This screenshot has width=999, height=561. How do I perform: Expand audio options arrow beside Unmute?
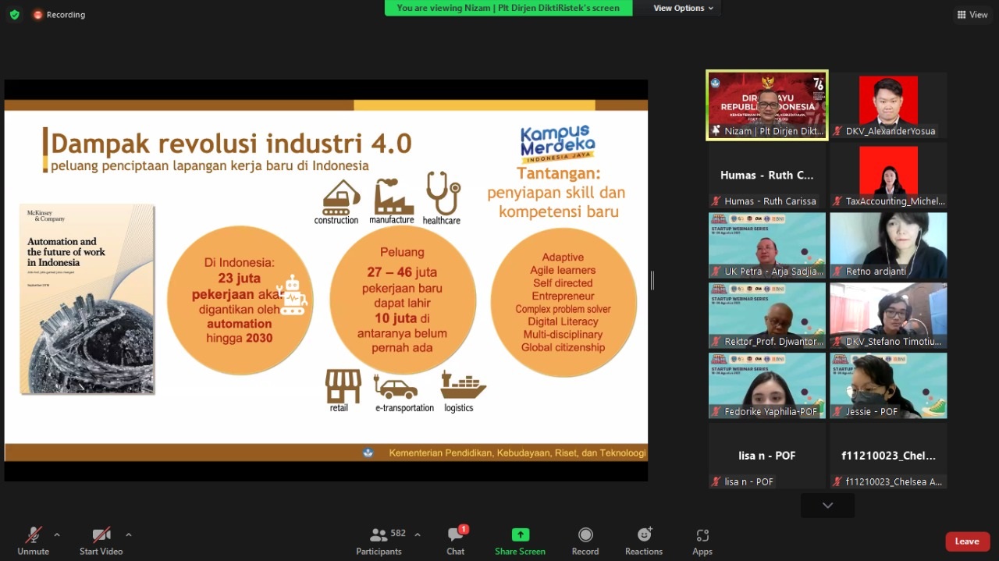57,534
